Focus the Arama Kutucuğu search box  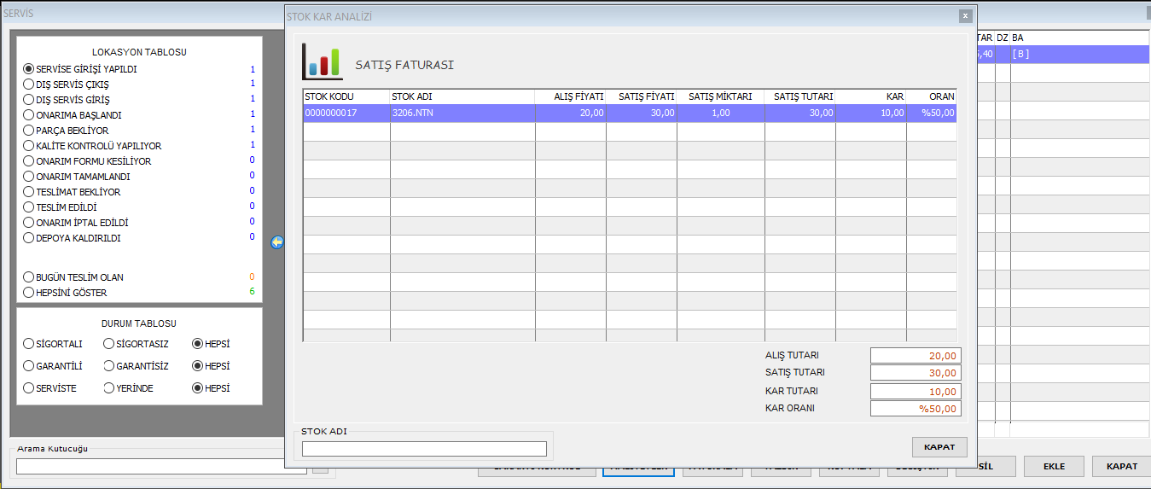click(161, 467)
